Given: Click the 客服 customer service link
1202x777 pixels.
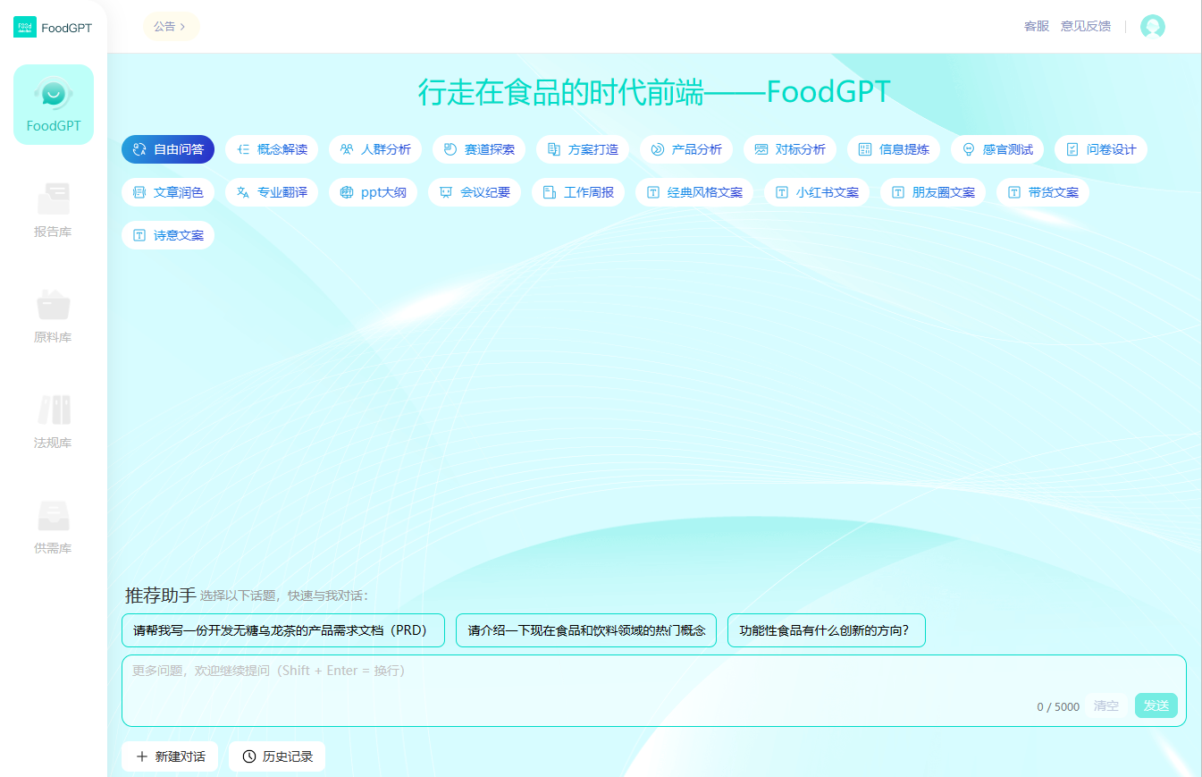Looking at the screenshot, I should pos(1037,27).
